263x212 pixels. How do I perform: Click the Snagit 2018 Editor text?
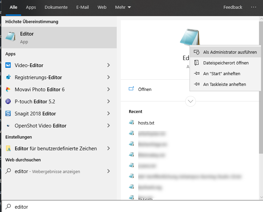pos(35,113)
